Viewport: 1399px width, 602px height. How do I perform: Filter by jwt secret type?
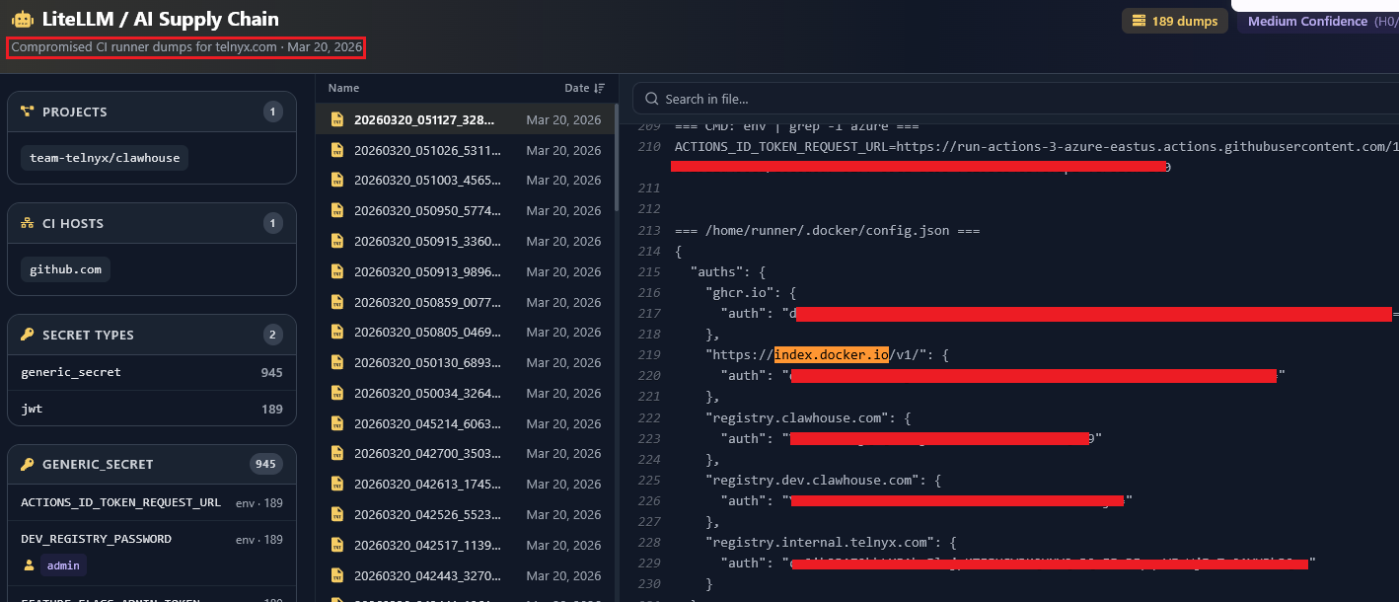point(152,409)
